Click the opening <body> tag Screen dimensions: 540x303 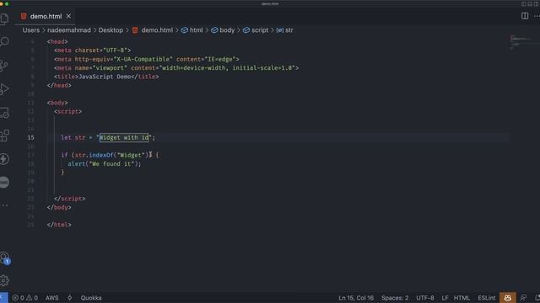coord(57,103)
